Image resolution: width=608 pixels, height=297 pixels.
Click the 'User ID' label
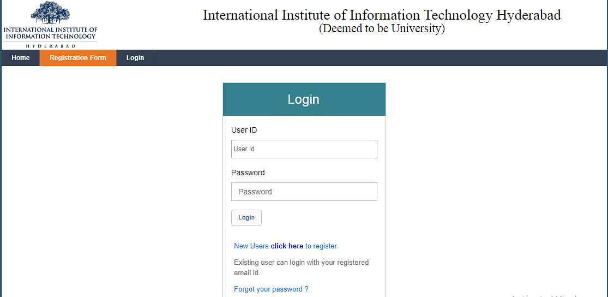click(x=244, y=130)
